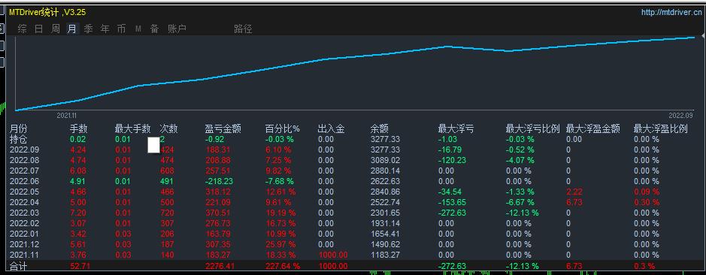Switch to the 综 summary tab
This screenshot has width=706, height=275.
22,29
